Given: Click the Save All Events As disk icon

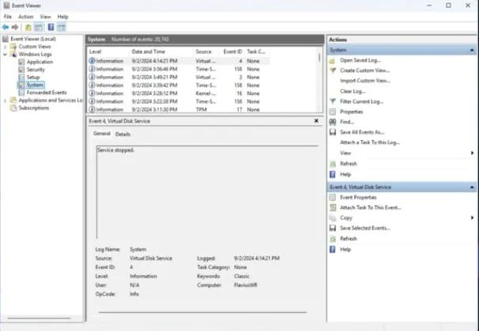Looking at the screenshot, I should 333,132.
